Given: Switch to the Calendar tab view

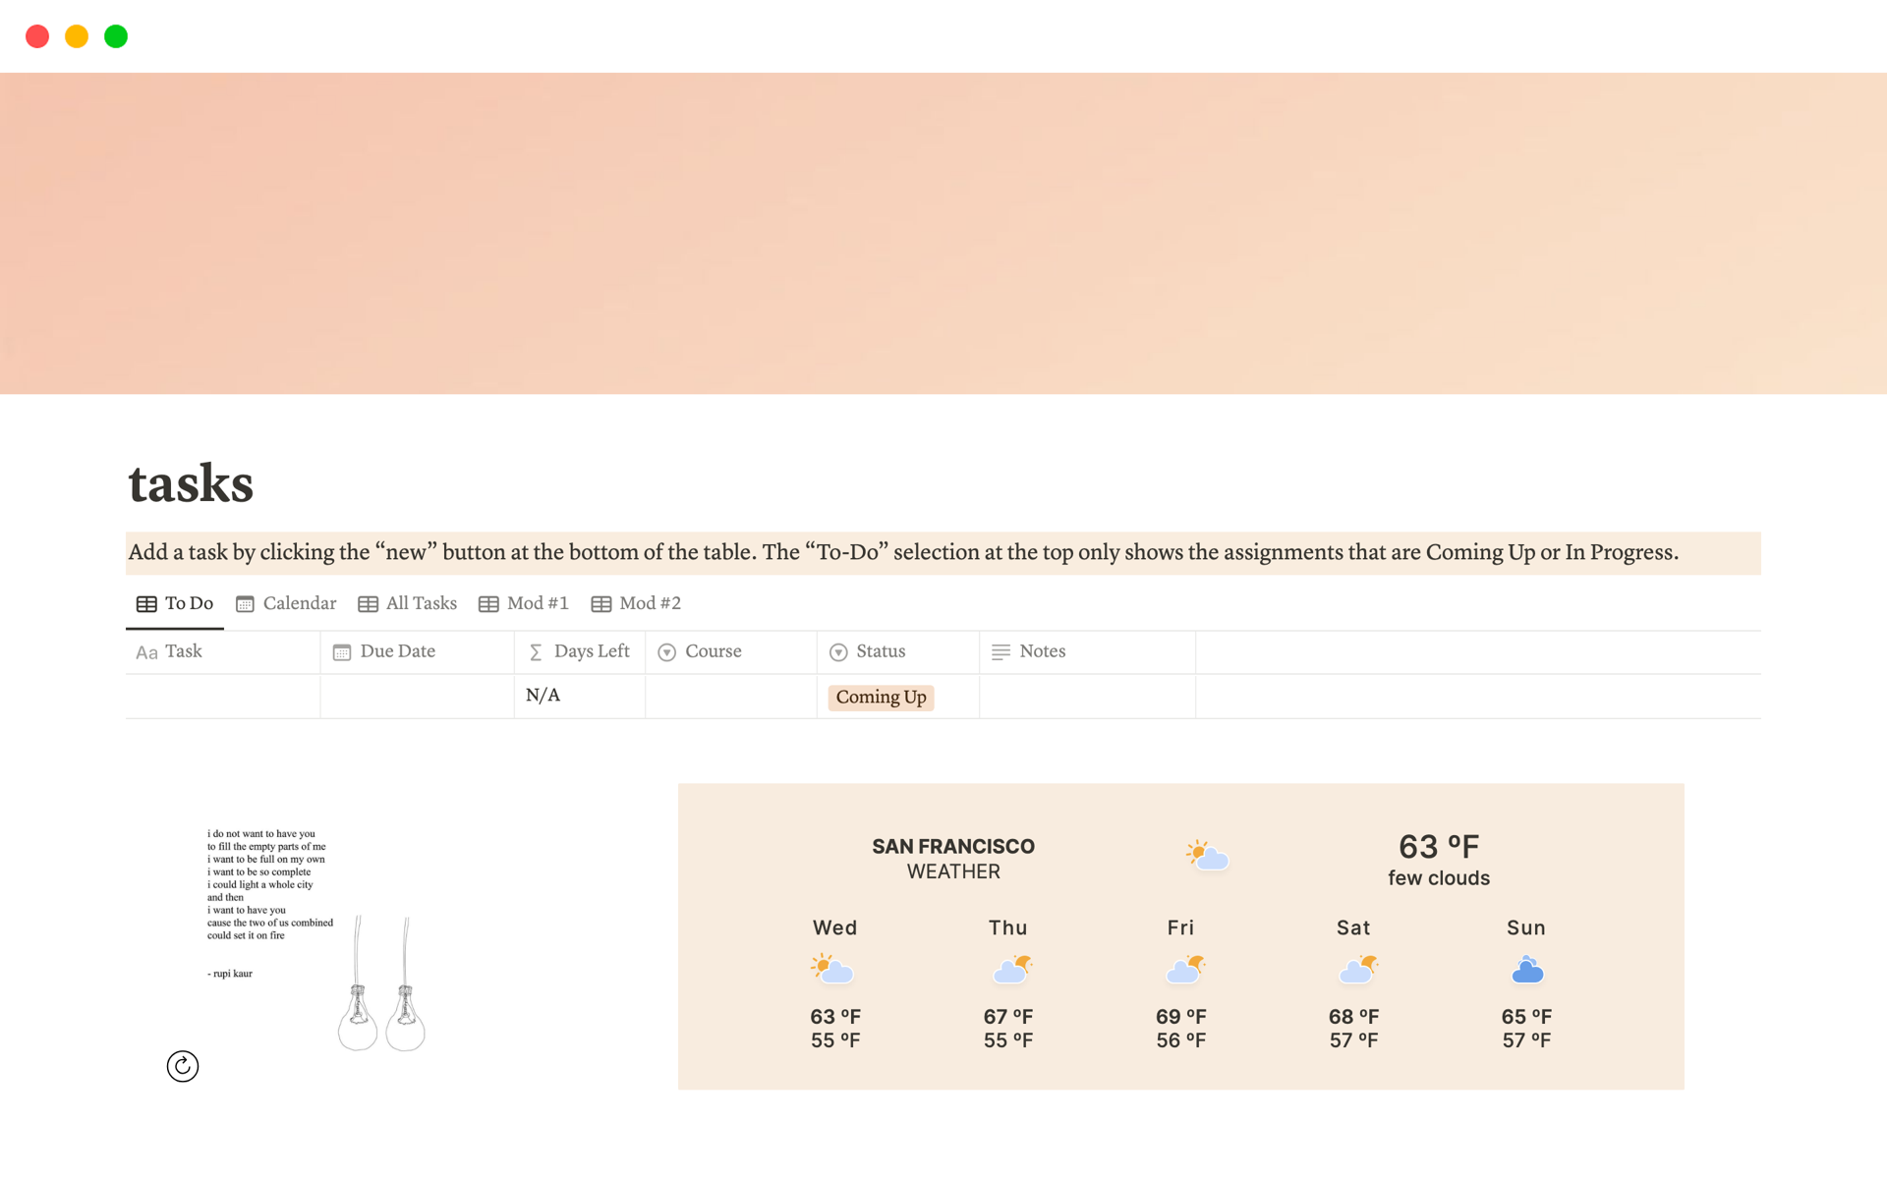Looking at the screenshot, I should (285, 604).
